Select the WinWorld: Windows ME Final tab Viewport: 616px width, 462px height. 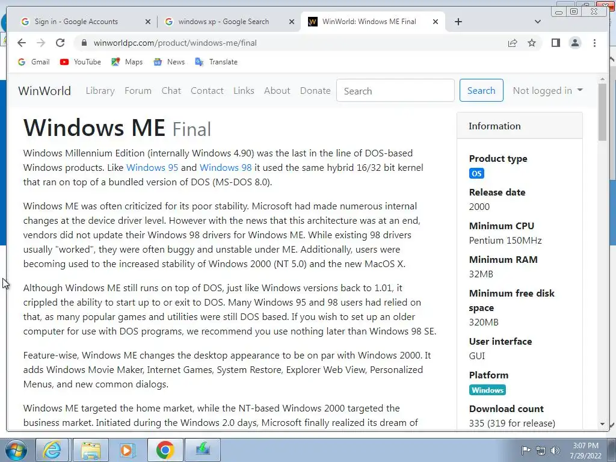pos(369,22)
